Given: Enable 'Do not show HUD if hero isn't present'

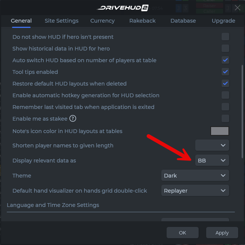Looking at the screenshot, I should point(225,37).
